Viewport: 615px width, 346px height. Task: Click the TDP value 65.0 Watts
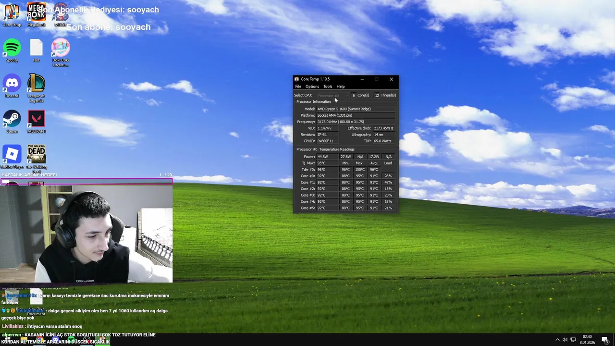tap(384, 141)
